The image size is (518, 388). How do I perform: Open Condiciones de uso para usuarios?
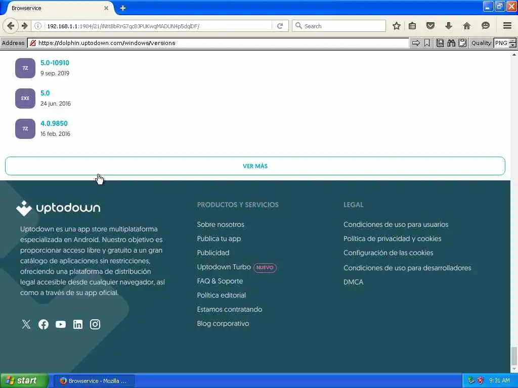[x=396, y=224]
